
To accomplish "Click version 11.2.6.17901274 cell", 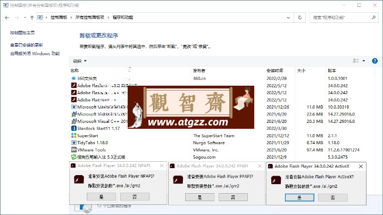I will coord(344,150).
